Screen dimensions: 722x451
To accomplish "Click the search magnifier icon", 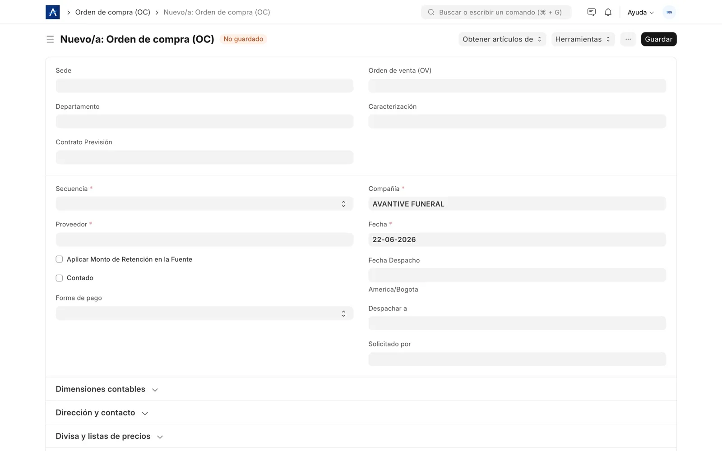I will (x=431, y=12).
